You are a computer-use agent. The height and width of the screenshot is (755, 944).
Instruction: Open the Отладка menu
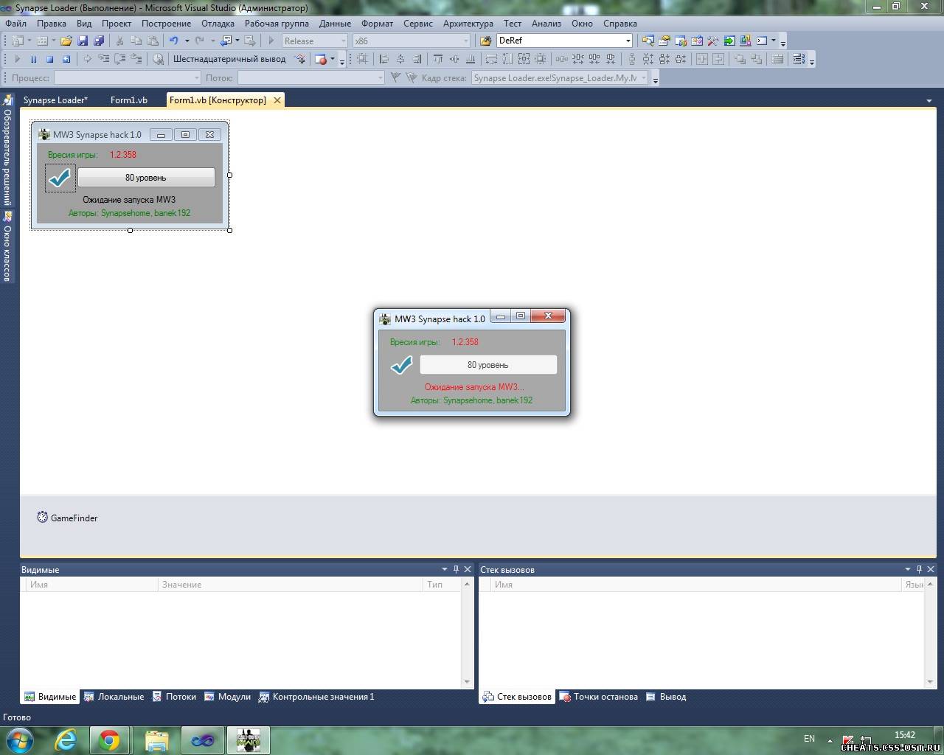(x=218, y=24)
